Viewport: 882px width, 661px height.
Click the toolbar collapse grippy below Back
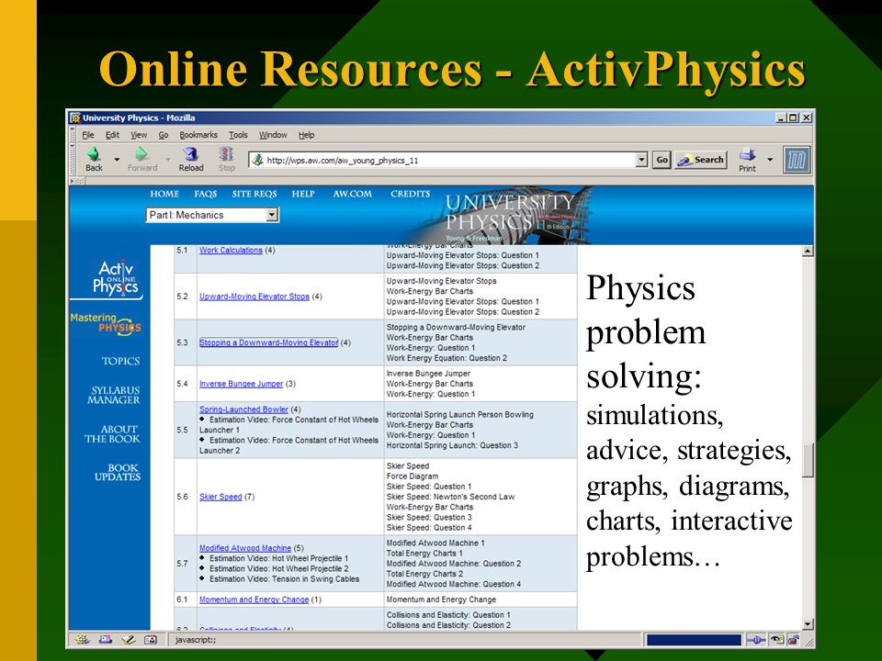tap(78, 181)
